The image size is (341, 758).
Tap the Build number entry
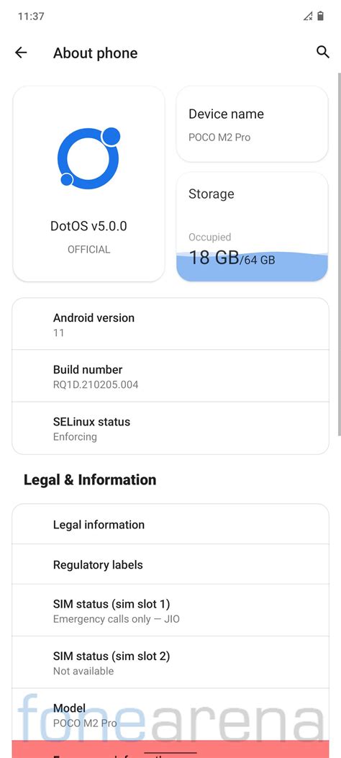[170, 376]
